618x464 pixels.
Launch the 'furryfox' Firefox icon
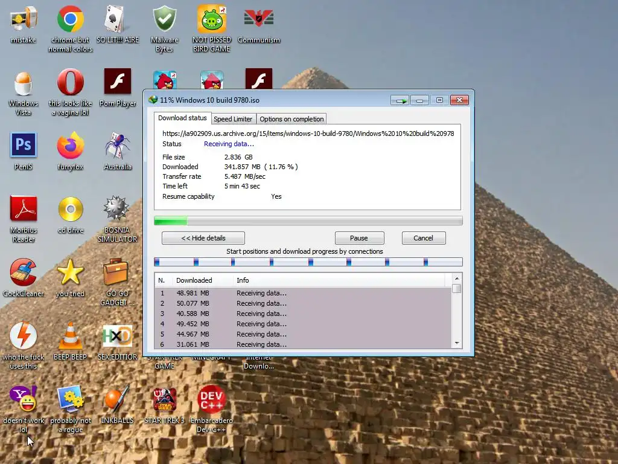point(70,146)
